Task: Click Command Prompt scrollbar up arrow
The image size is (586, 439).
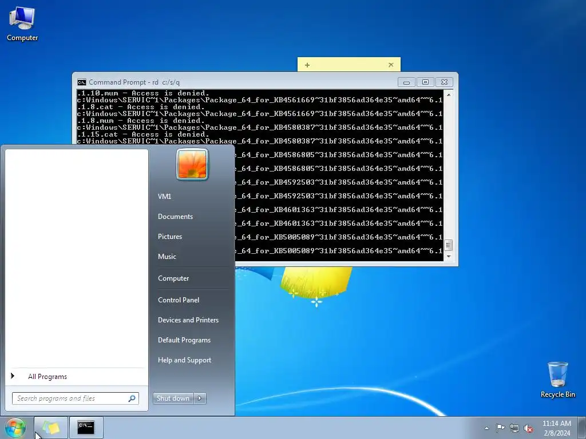Action: (449, 94)
